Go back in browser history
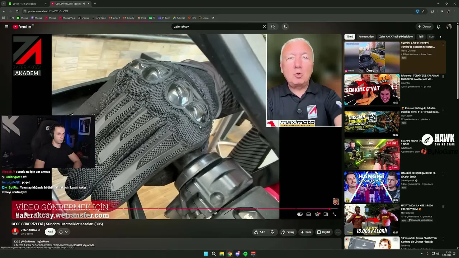The image size is (459, 258). 4,11
